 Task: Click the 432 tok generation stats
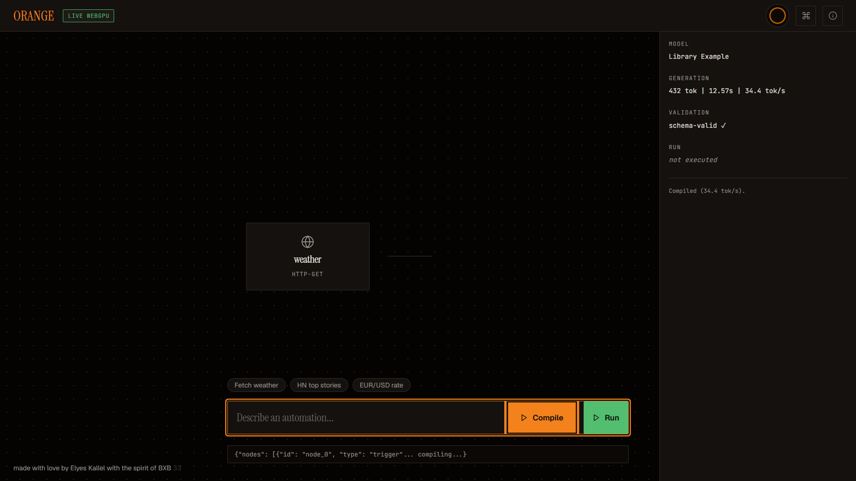pyautogui.click(x=727, y=91)
